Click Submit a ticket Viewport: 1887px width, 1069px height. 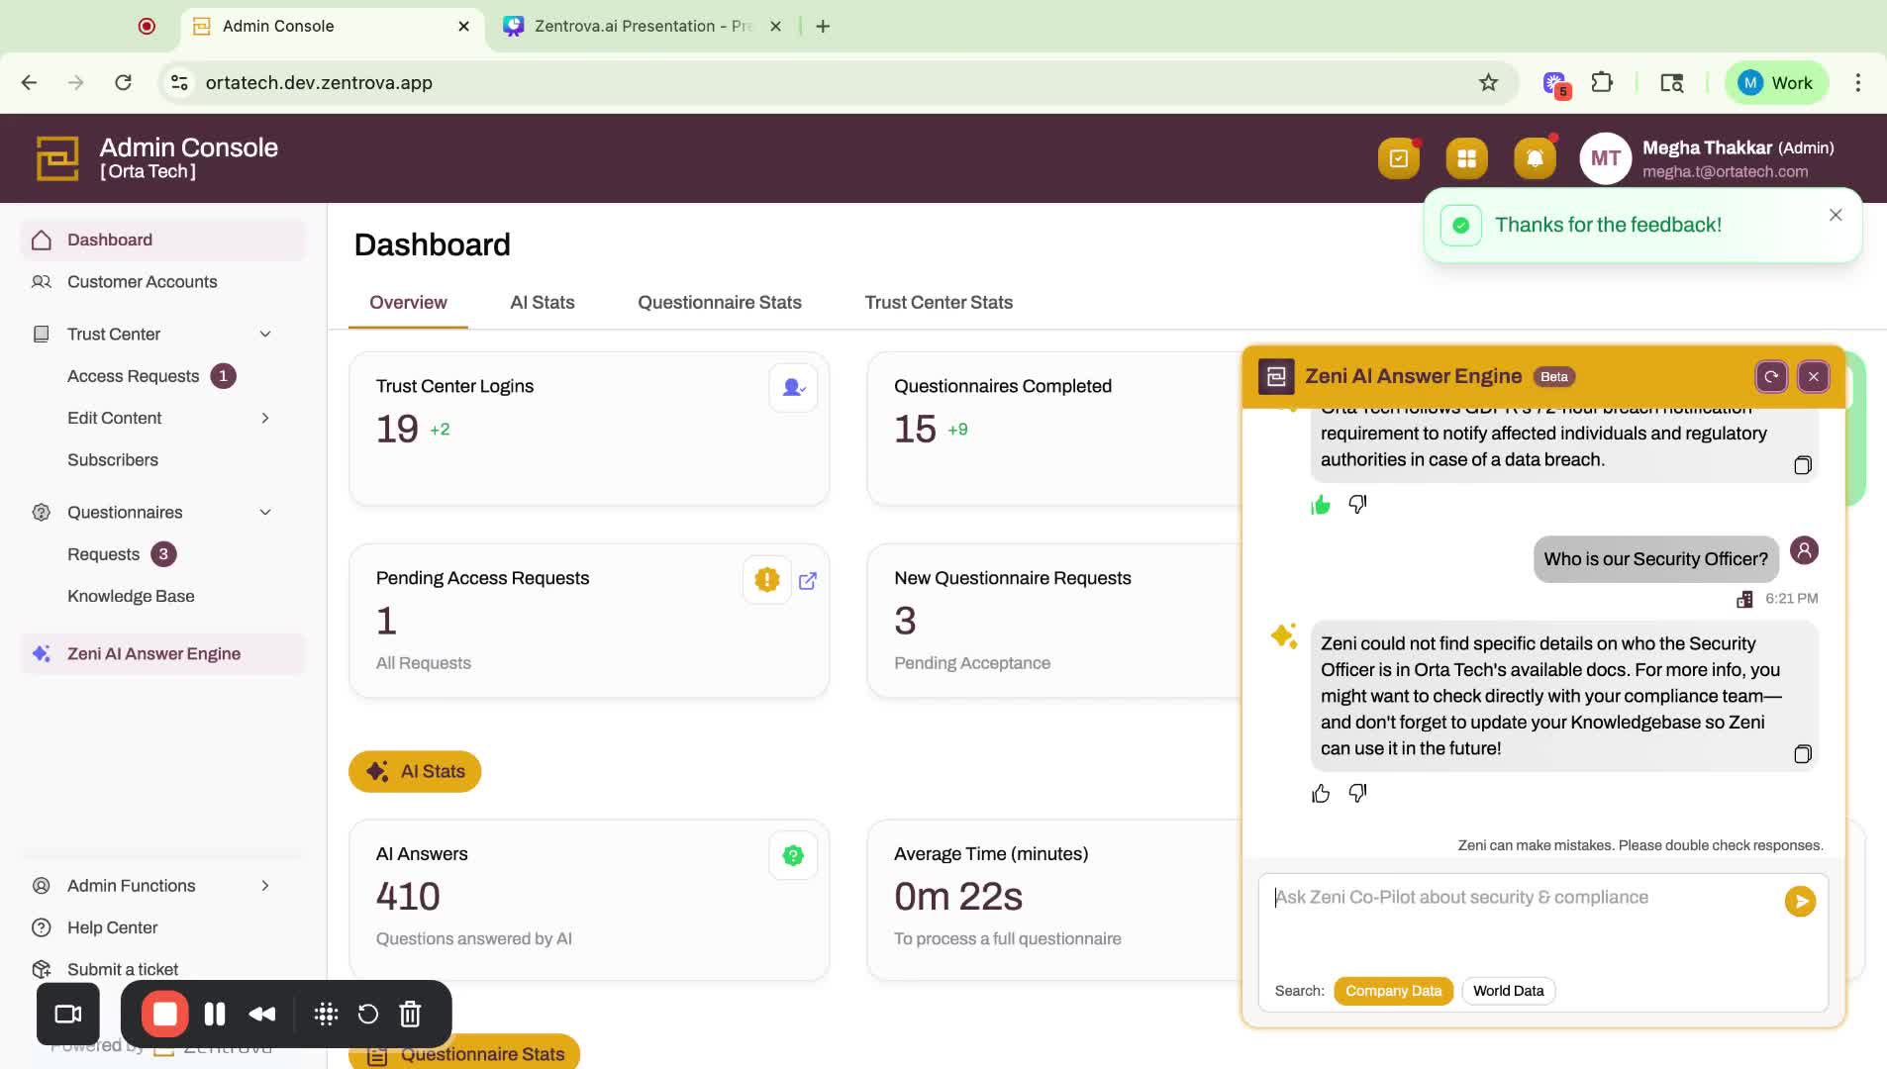(x=123, y=969)
